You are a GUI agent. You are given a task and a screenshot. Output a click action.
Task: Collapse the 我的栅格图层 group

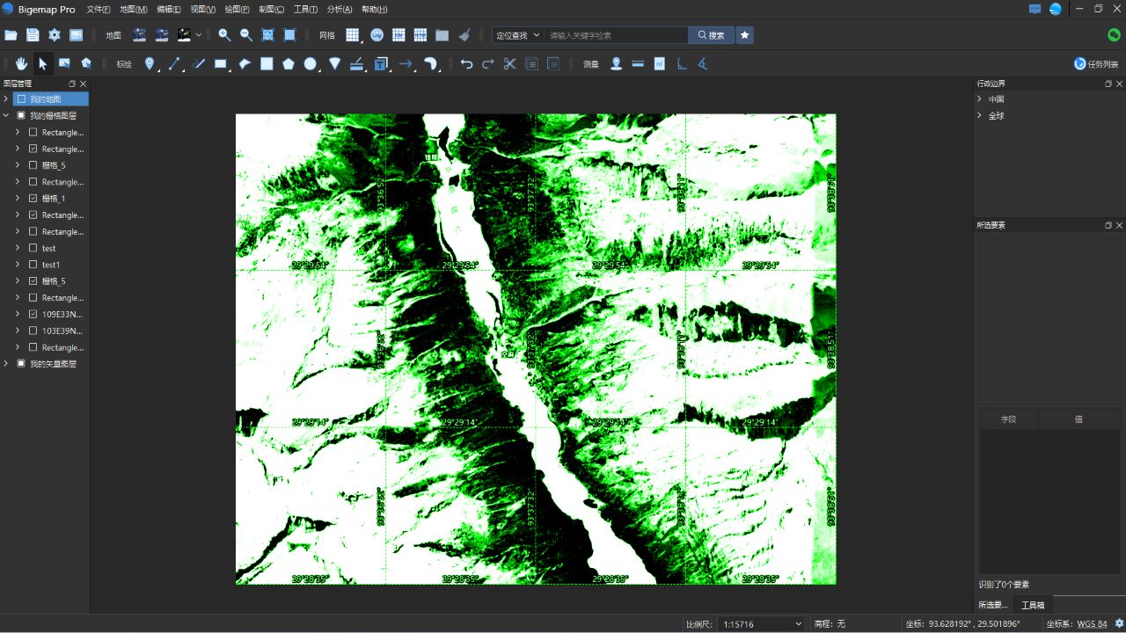click(x=6, y=115)
